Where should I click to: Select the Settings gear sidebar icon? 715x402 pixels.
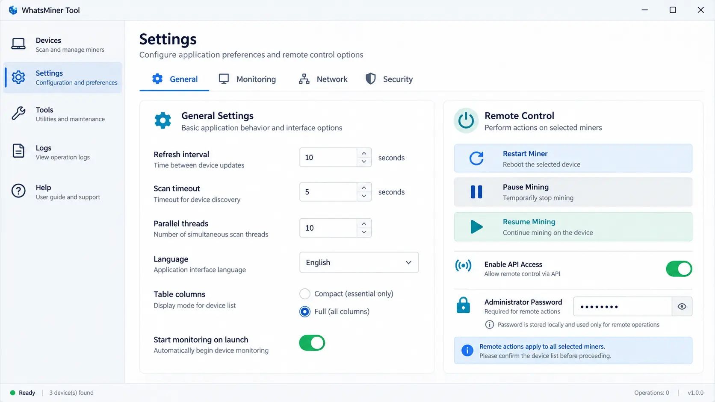coord(18,77)
